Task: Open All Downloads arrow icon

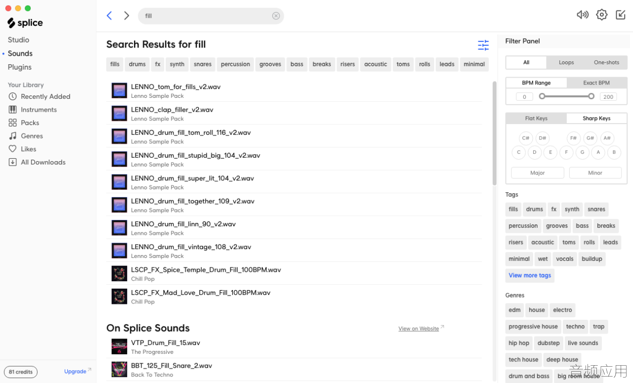Action: click(12, 162)
